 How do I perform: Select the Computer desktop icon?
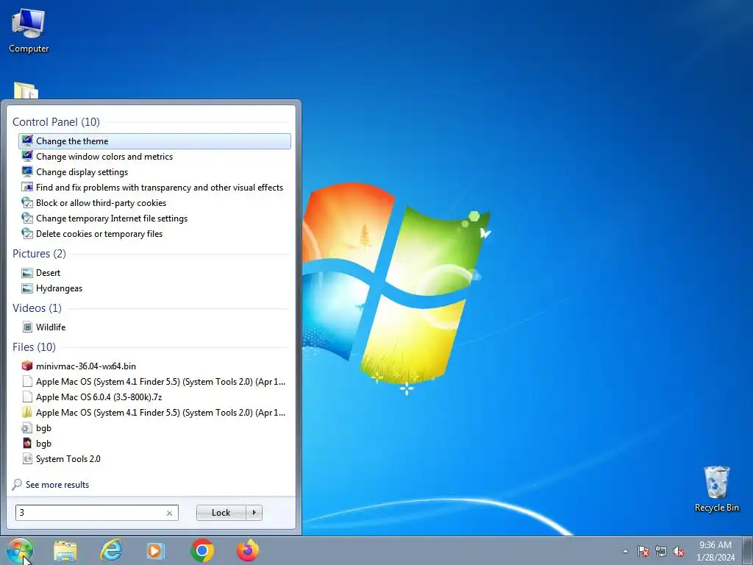tap(29, 31)
